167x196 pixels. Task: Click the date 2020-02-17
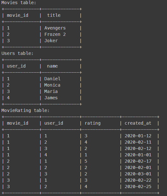[138, 161]
